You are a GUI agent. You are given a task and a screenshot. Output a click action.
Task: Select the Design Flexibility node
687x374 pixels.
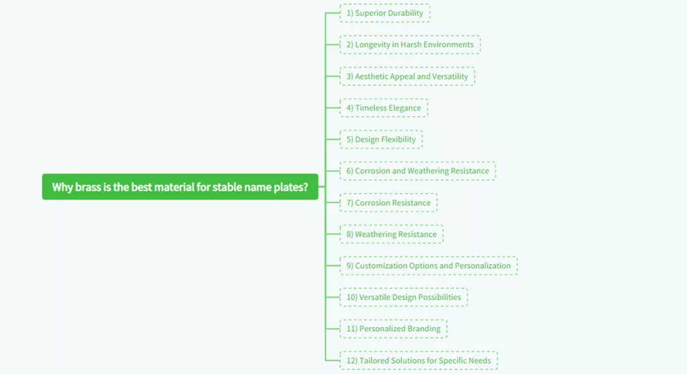pos(381,139)
